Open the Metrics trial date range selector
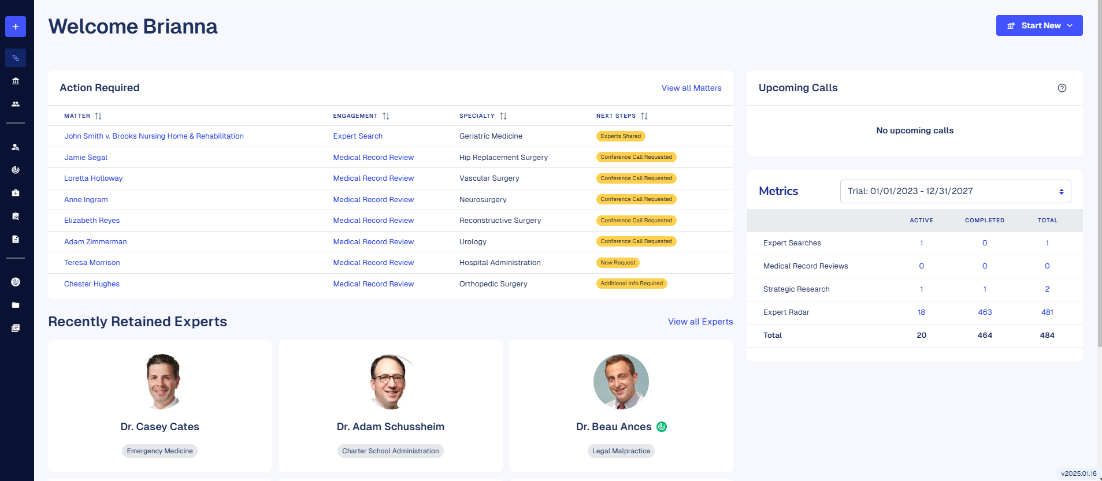The height and width of the screenshot is (481, 1102). [955, 191]
